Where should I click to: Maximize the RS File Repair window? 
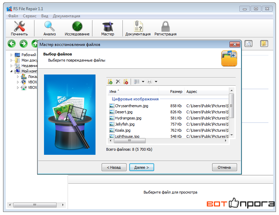[x=256, y=9]
